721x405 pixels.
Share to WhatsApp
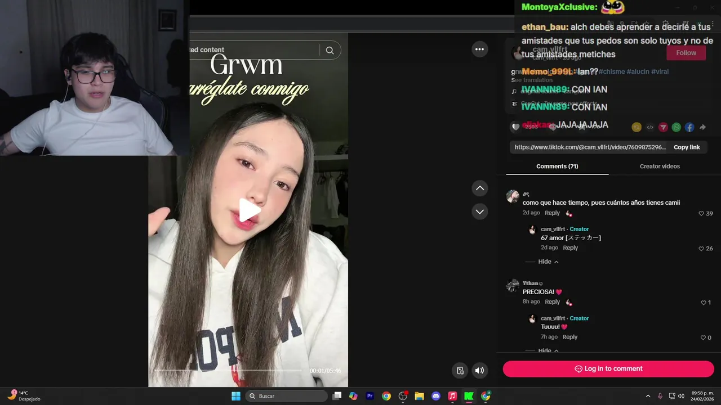click(x=677, y=127)
